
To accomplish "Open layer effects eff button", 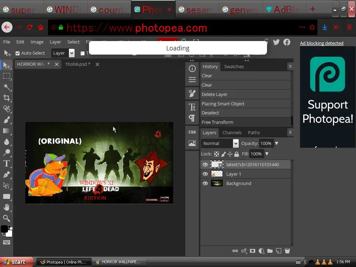I will point(244,251).
